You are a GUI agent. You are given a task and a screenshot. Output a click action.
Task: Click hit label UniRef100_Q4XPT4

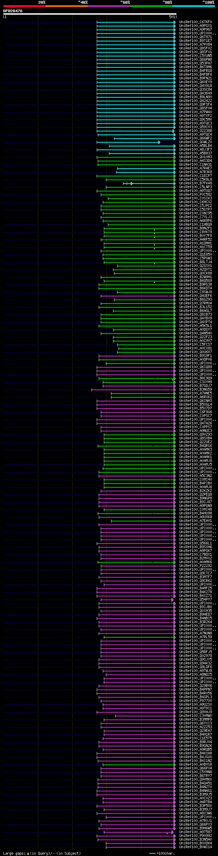tap(196, 322)
